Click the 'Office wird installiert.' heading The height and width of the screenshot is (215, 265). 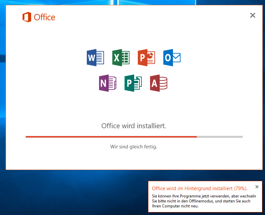[x=134, y=126]
